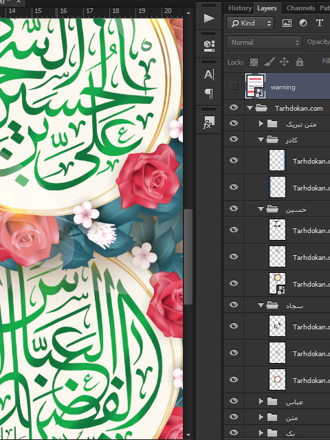Open the Kind filter dropdown
Viewport: 330px width, 440px height.
click(250, 23)
